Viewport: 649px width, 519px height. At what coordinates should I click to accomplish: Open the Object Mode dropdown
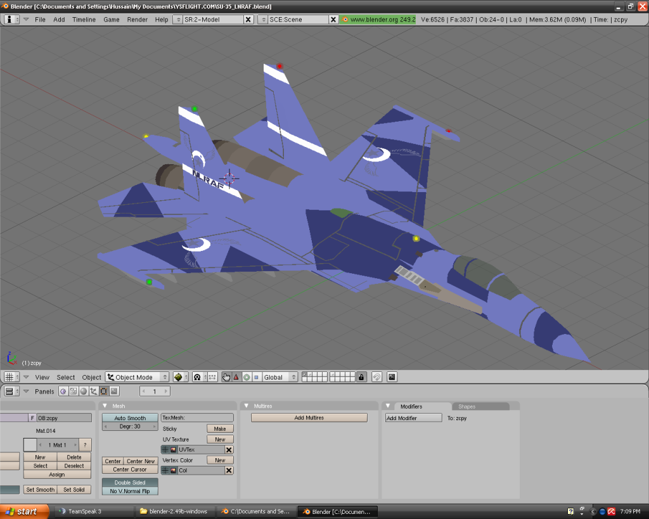coord(138,377)
